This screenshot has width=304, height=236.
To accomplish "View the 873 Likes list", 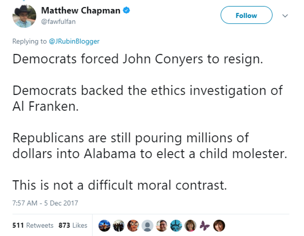I will point(73,225).
